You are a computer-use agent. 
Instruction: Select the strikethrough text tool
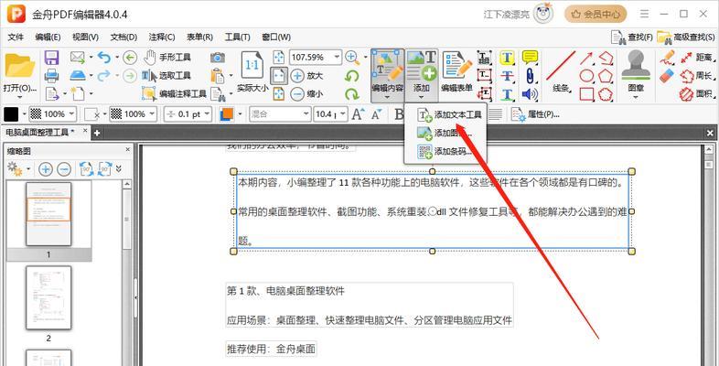[507, 76]
